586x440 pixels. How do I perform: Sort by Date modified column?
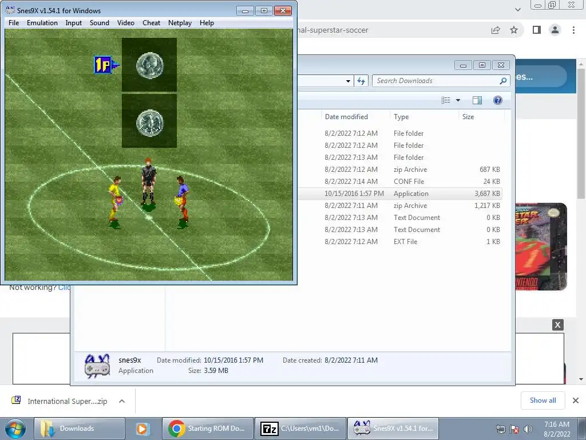click(346, 117)
